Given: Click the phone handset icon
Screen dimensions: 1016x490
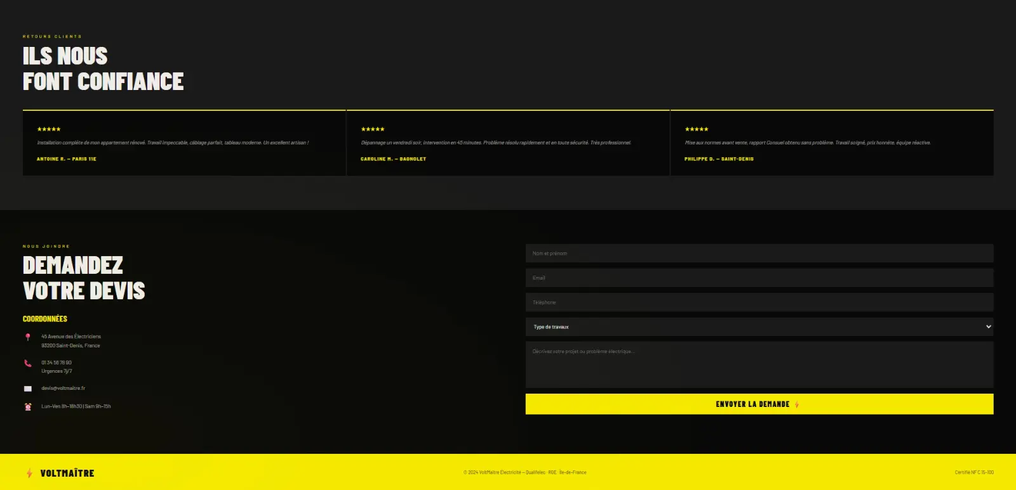Looking at the screenshot, I should (x=27, y=363).
